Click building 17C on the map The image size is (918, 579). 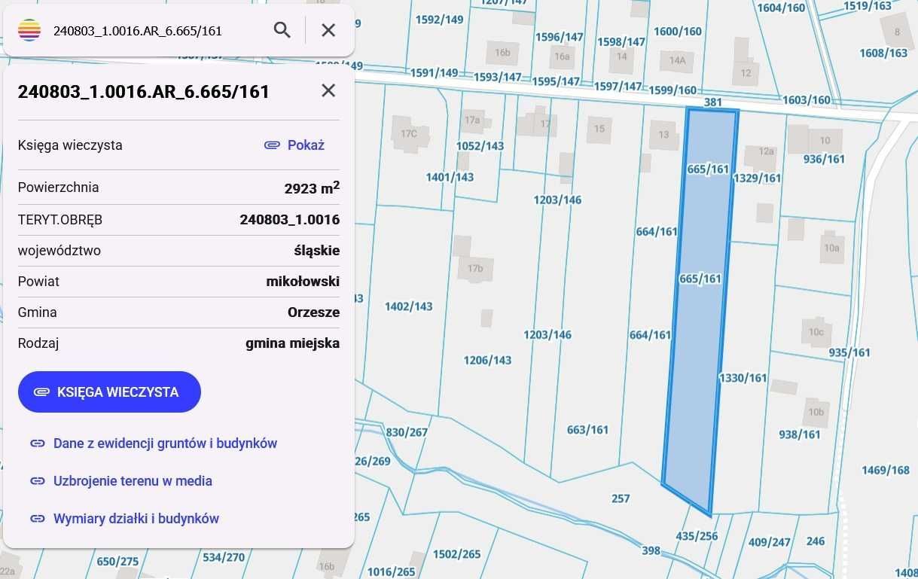click(x=409, y=134)
